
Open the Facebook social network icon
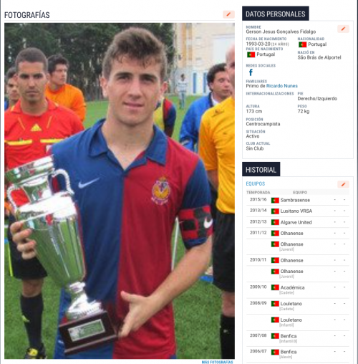coord(251,72)
